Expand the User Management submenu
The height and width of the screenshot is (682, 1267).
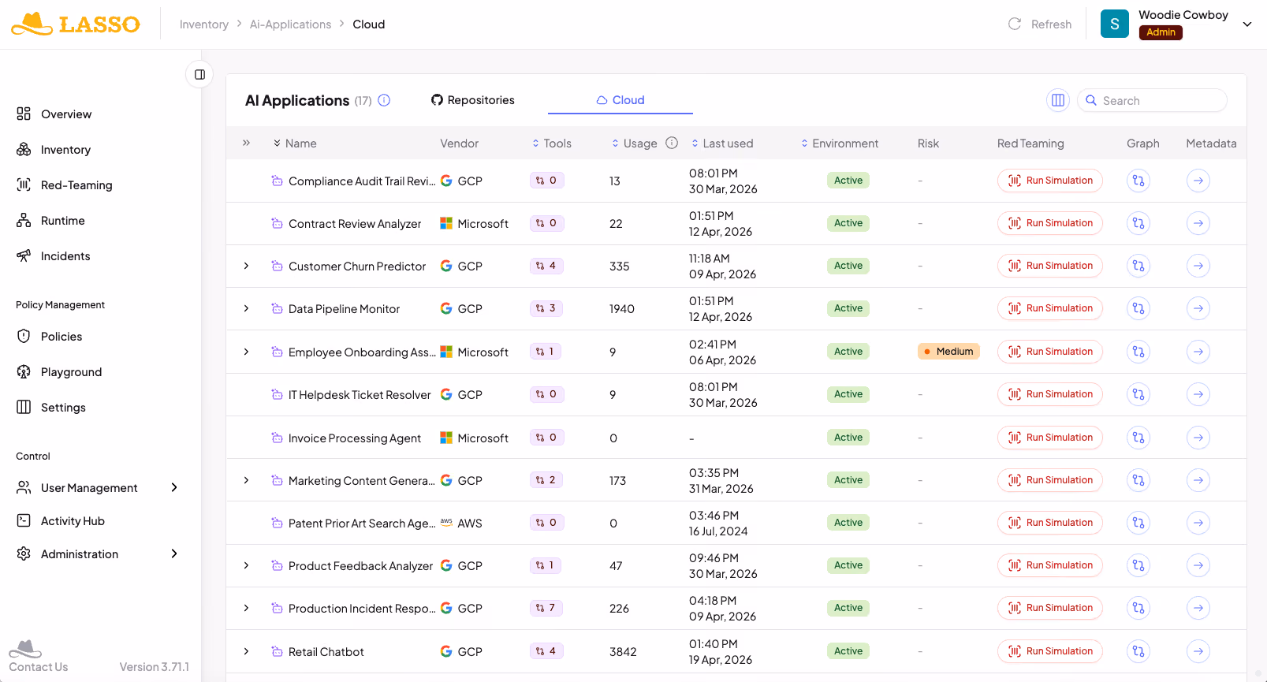(174, 488)
